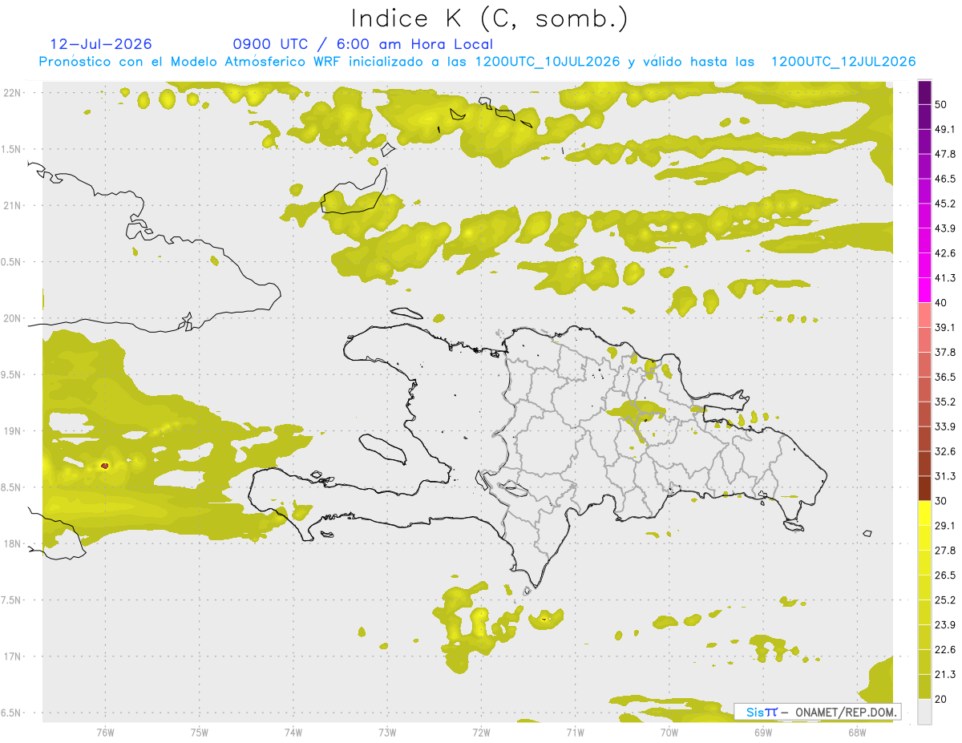Click the time label '0900 UTC / 6:00 am Hora Local'
Screen dimensions: 962x743
point(363,44)
